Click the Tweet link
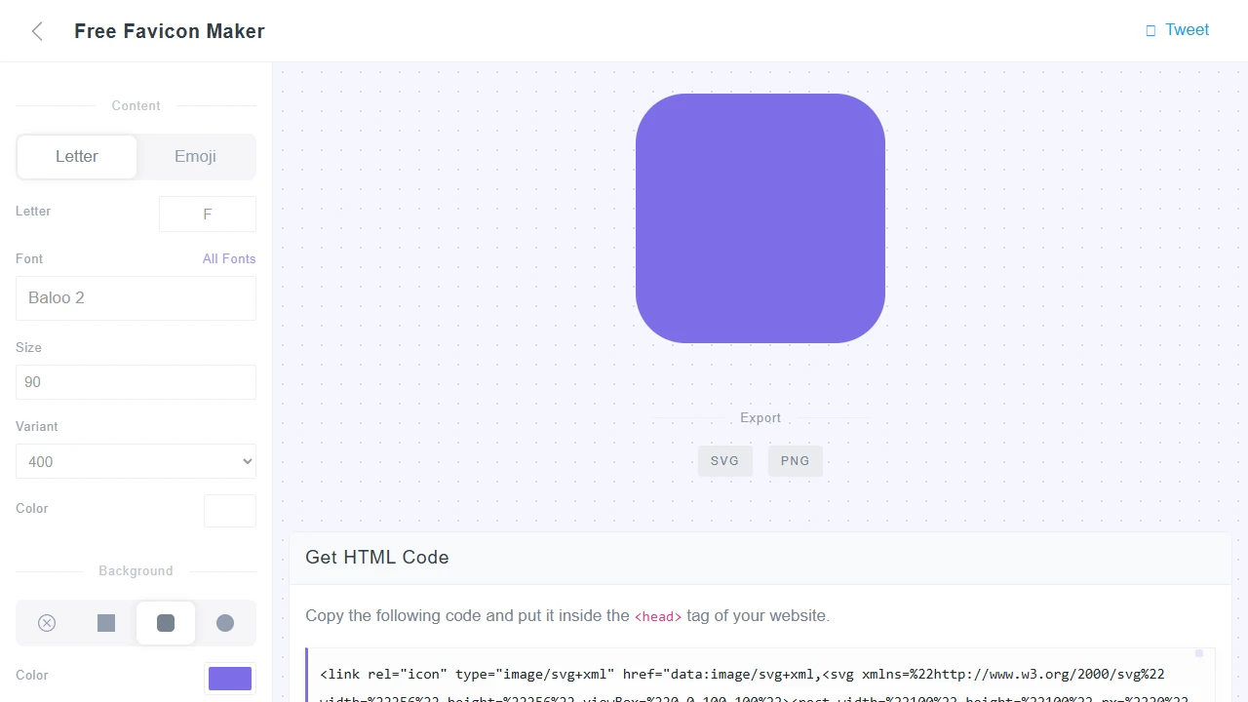This screenshot has width=1248, height=702. [x=1187, y=30]
